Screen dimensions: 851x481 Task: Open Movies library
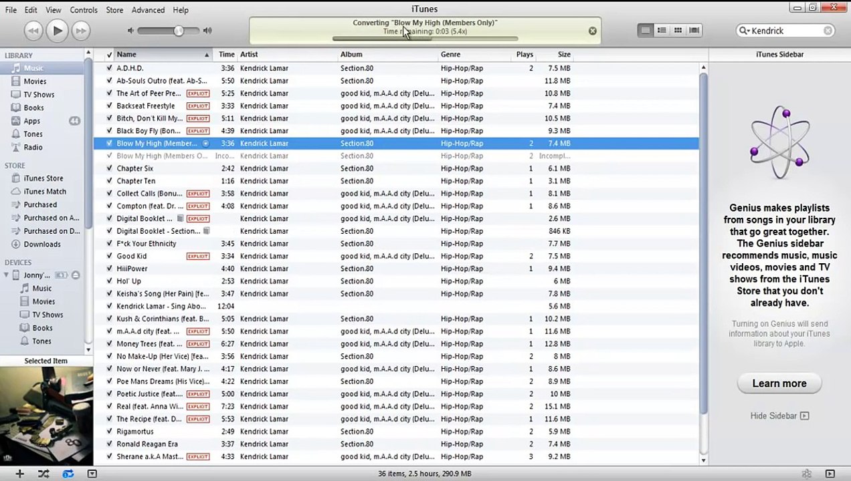pyautogui.click(x=35, y=82)
